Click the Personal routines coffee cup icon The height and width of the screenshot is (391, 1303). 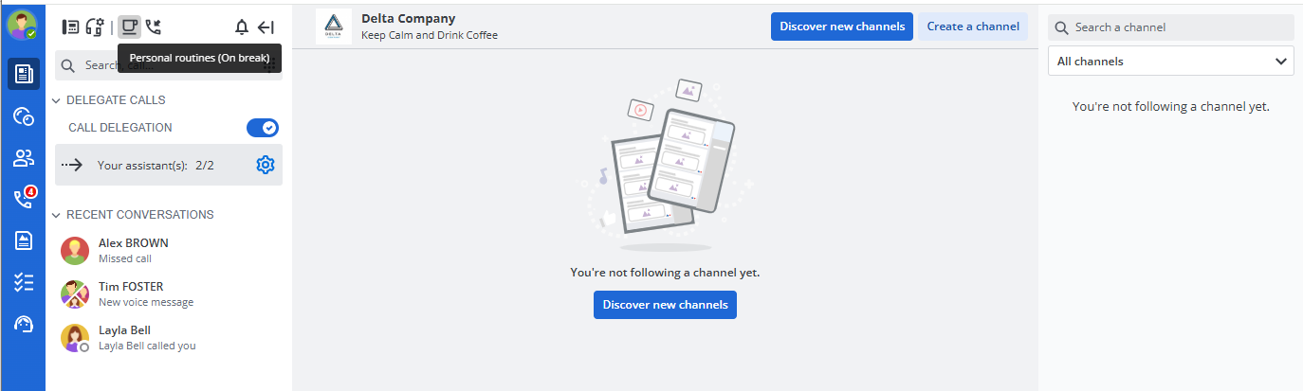(x=129, y=27)
